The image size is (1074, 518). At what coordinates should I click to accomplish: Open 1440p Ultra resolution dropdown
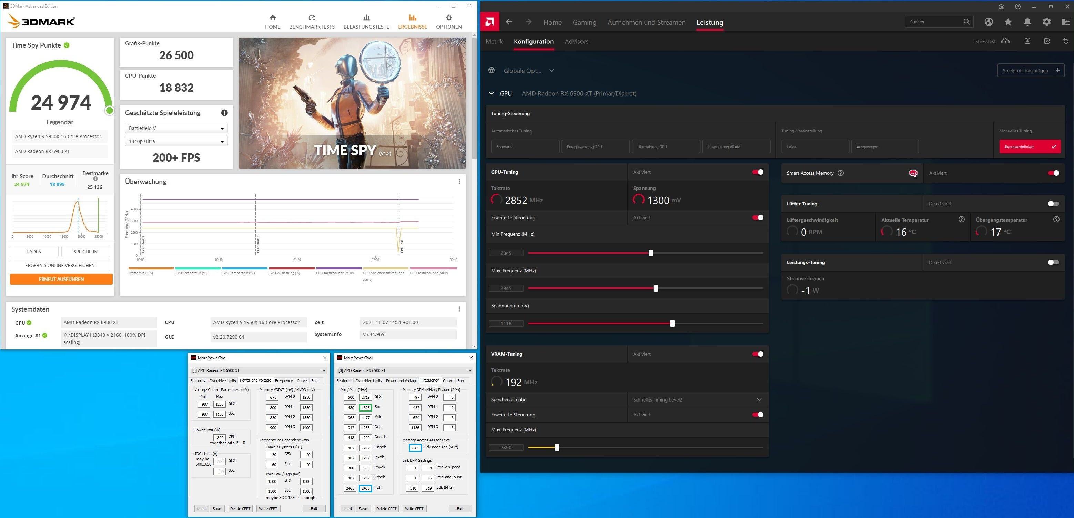pos(176,141)
